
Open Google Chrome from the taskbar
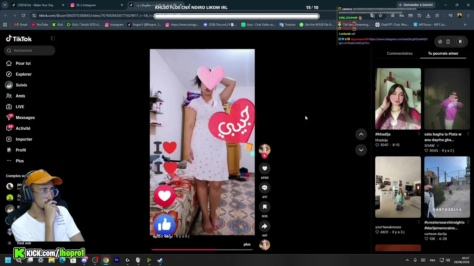tap(106, 260)
